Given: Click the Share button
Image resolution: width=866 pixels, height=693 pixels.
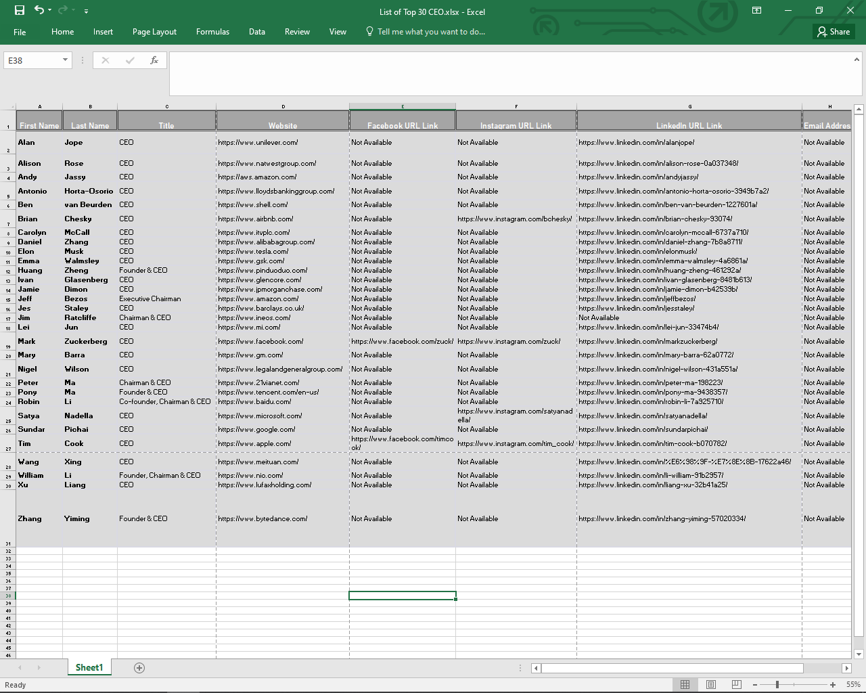Looking at the screenshot, I should click(x=834, y=32).
